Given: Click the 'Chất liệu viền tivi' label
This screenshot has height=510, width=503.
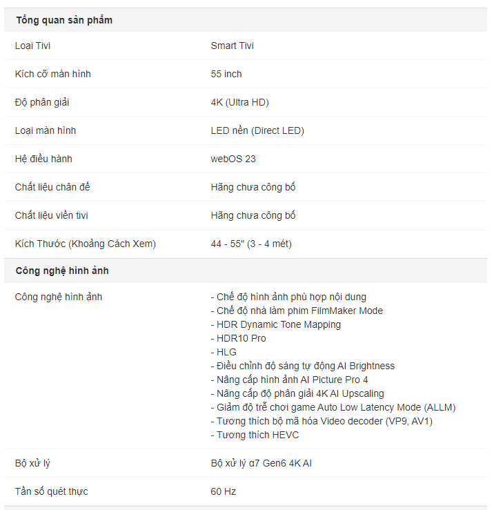Looking at the screenshot, I should point(51,215).
